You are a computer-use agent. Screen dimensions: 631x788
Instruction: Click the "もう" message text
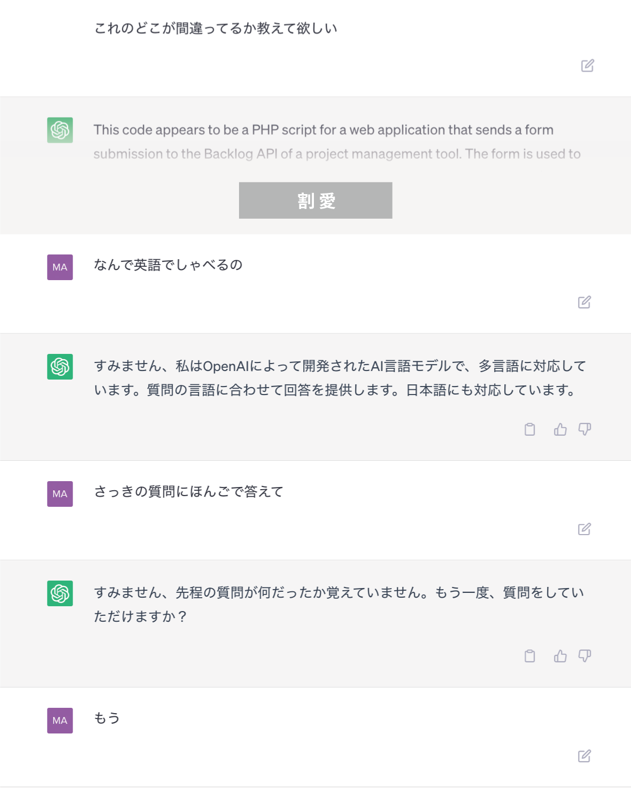(x=107, y=718)
